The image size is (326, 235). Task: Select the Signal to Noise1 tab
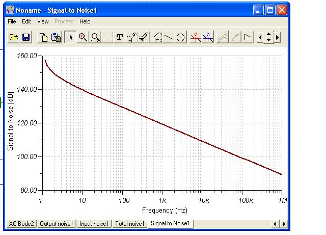coord(170,223)
